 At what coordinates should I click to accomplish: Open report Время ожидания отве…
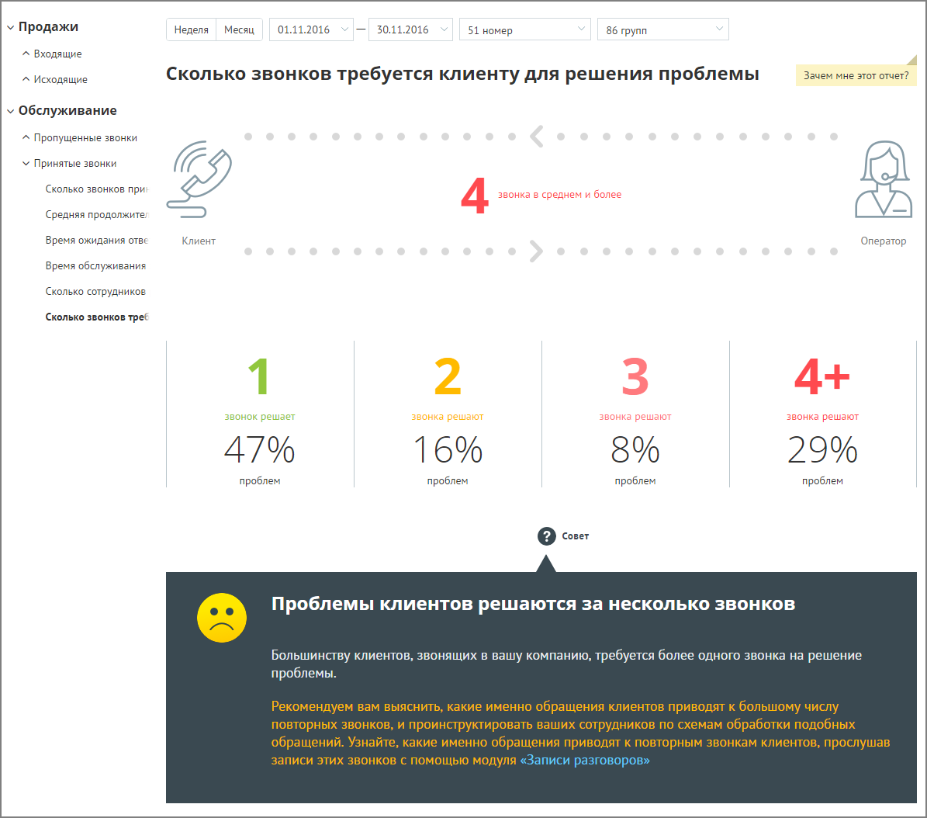pyautogui.click(x=96, y=240)
